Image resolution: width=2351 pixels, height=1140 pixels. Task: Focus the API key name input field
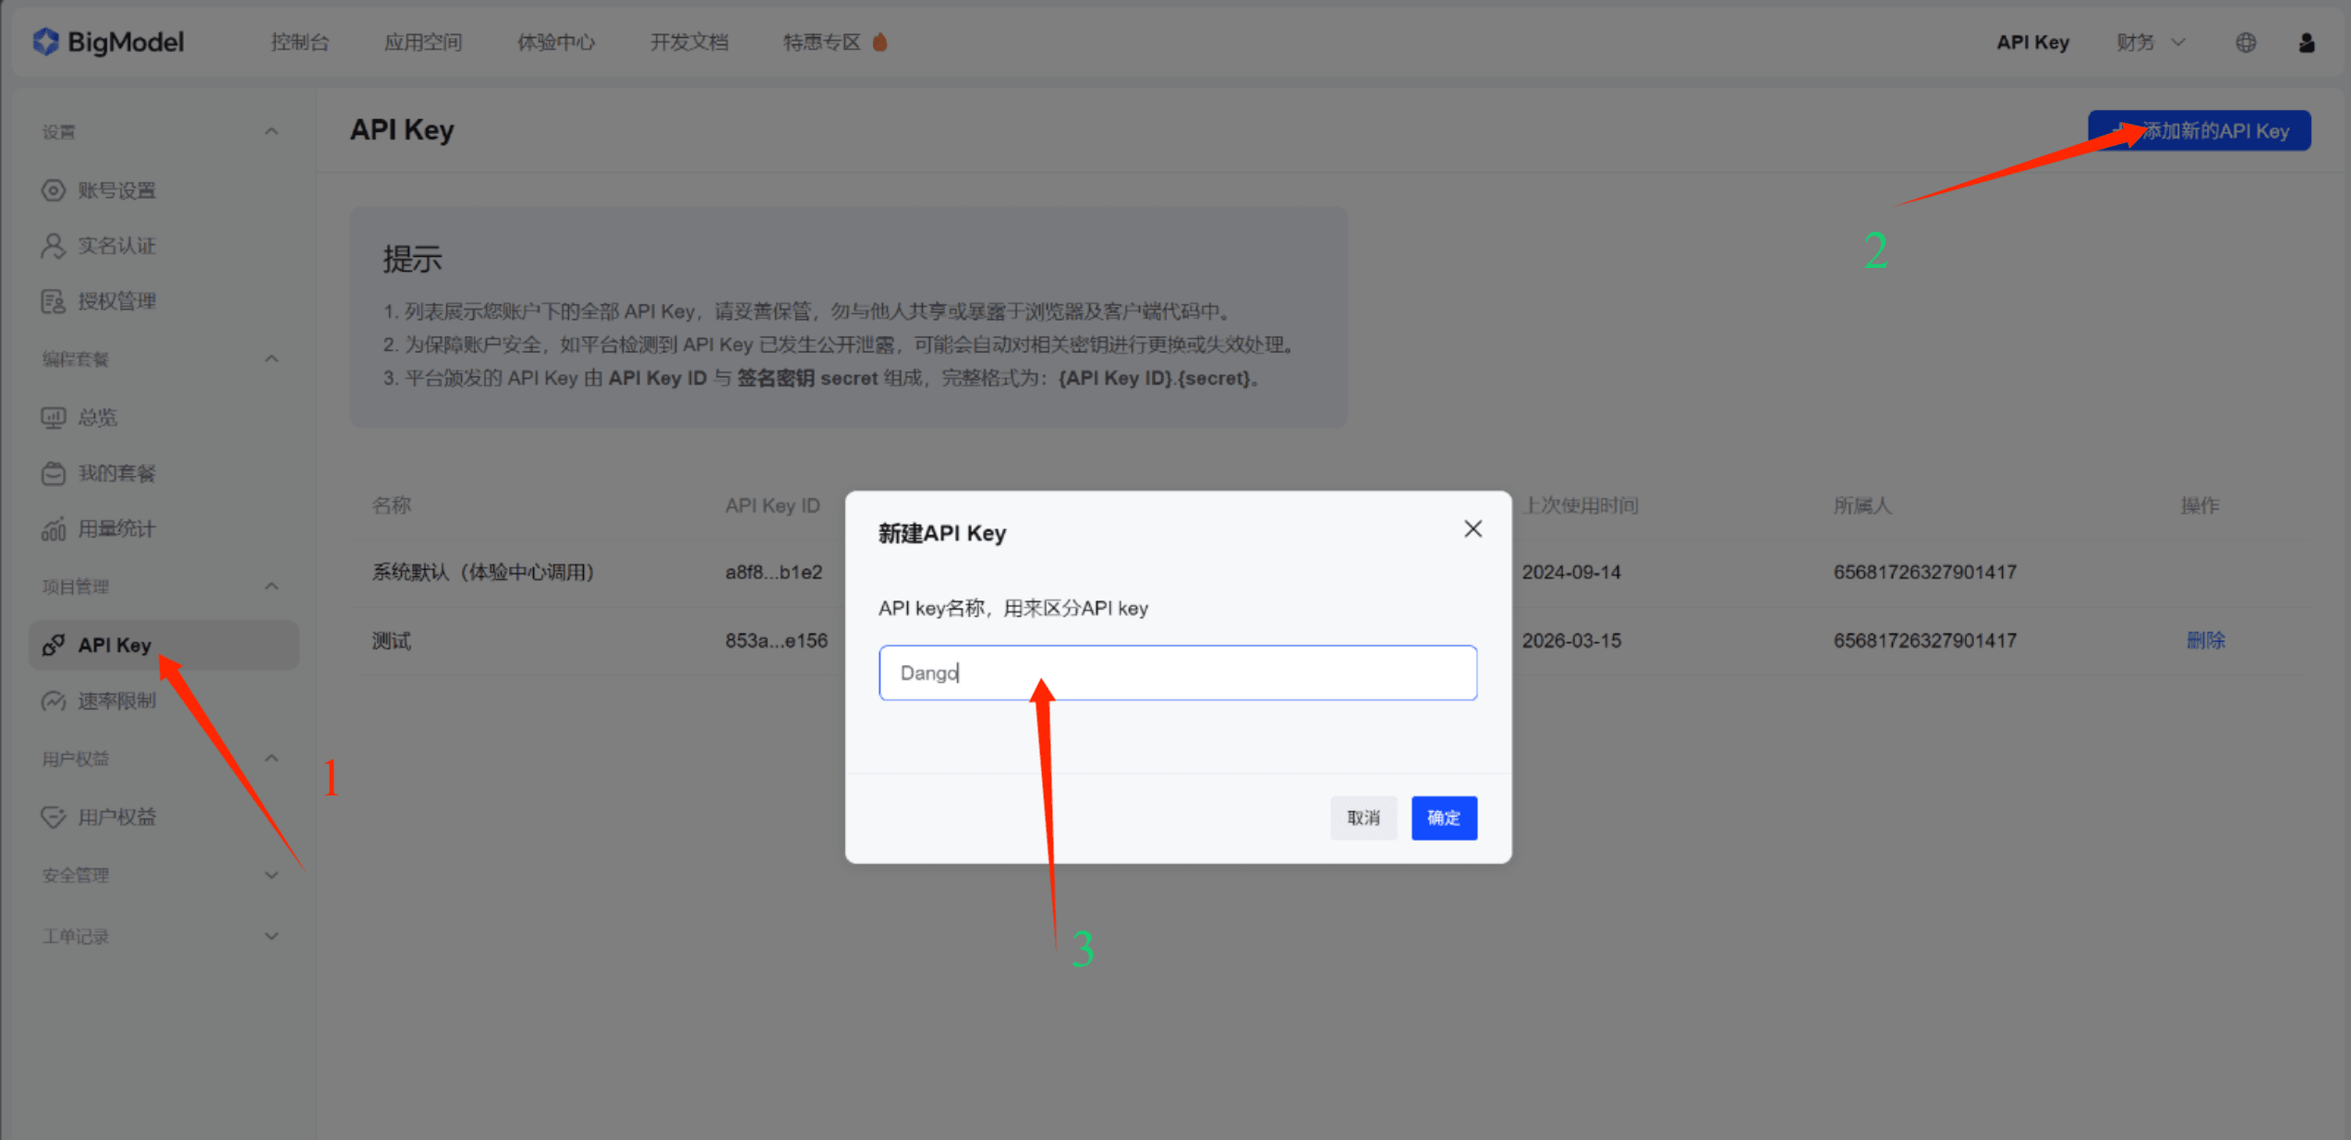1177,673
